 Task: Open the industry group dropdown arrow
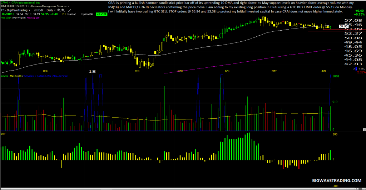68,6
